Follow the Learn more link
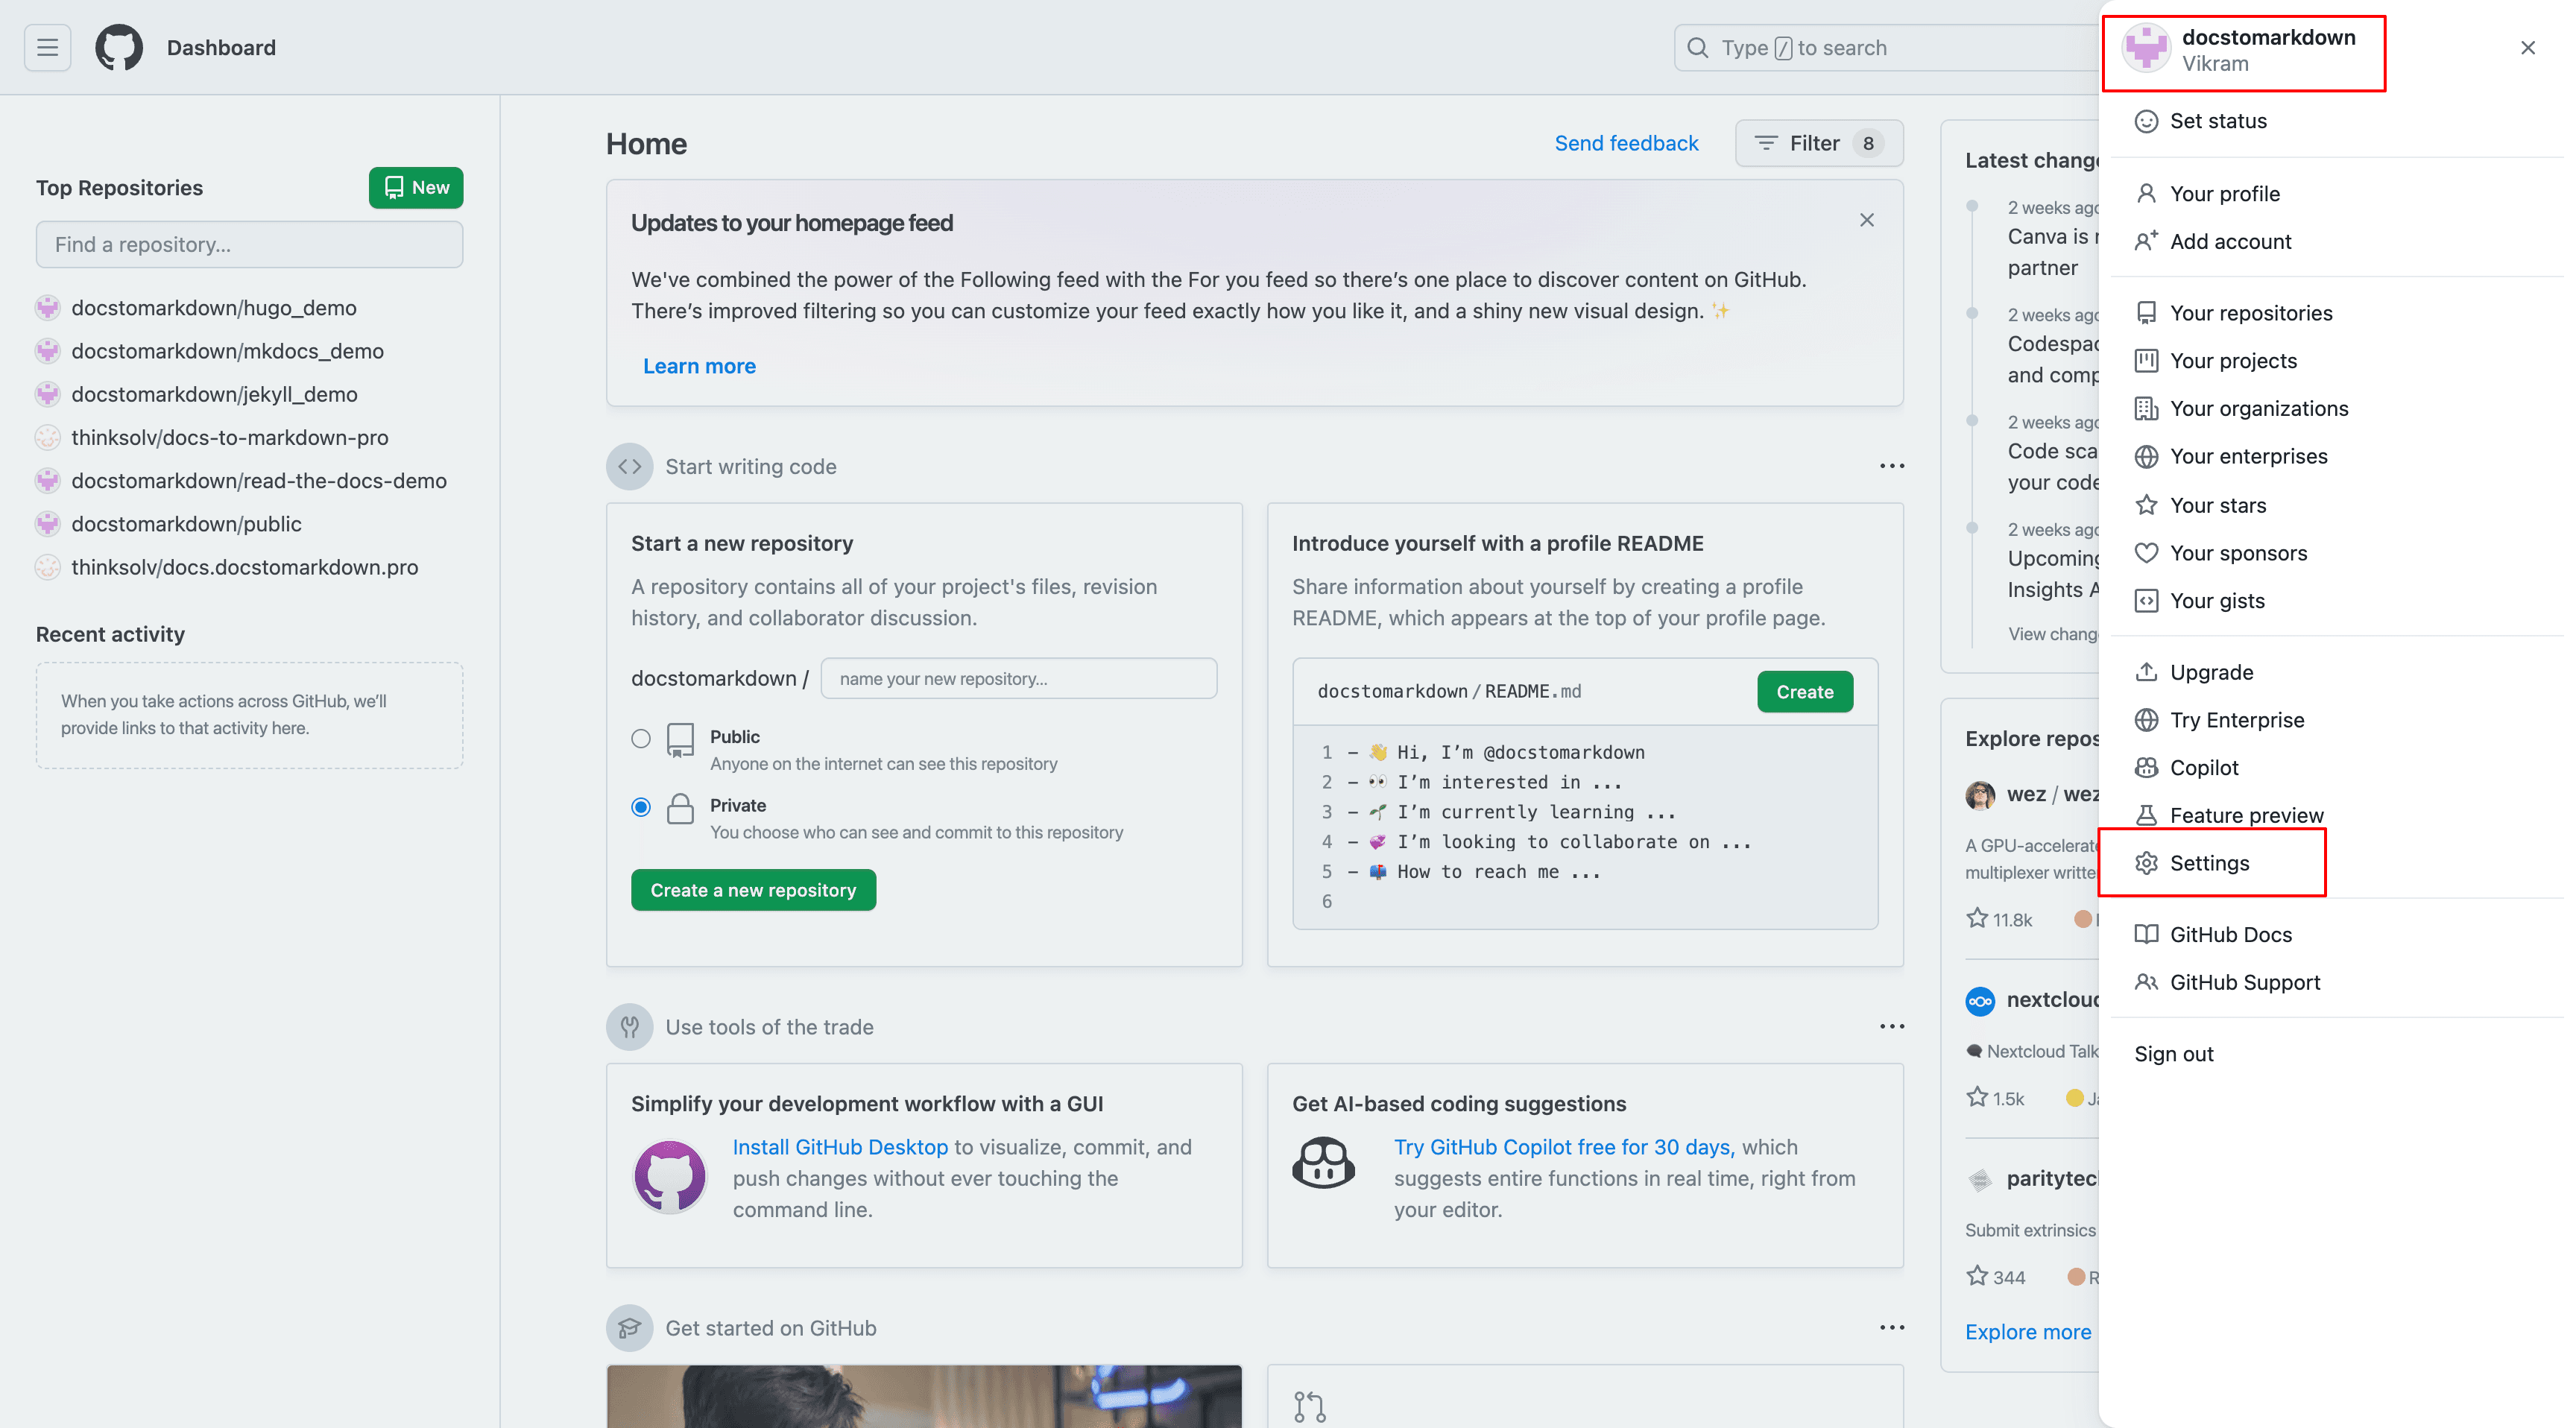Screen dimensions: 2576x1428 pos(699,366)
